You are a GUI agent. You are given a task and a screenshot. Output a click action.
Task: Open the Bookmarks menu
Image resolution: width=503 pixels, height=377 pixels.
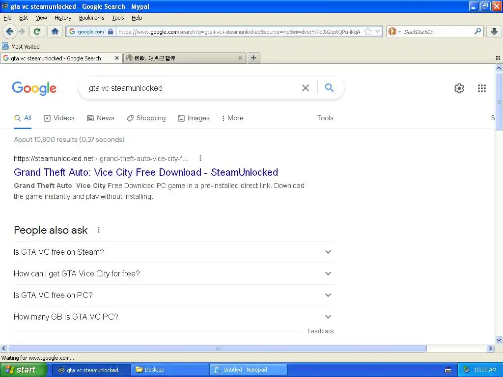click(x=91, y=18)
